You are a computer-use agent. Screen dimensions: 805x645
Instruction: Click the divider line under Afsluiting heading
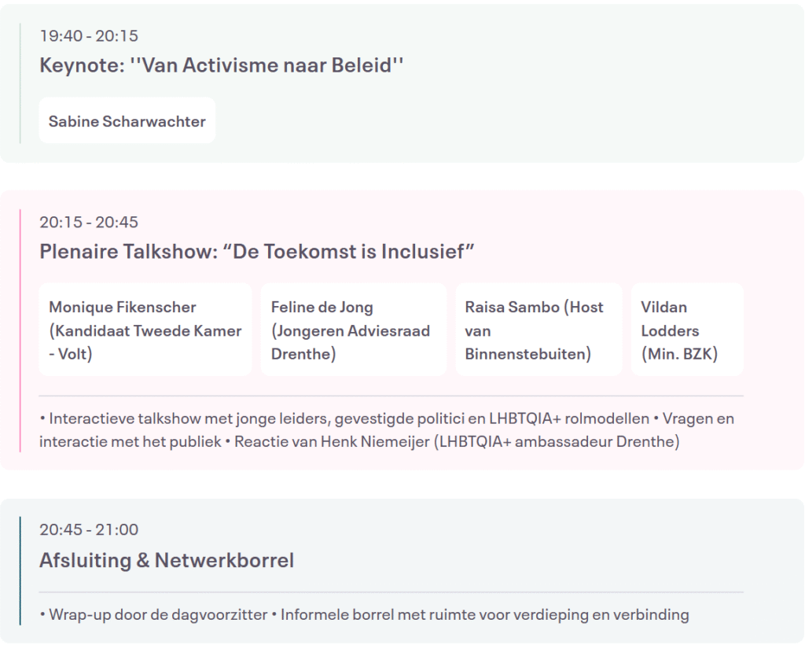point(391,592)
